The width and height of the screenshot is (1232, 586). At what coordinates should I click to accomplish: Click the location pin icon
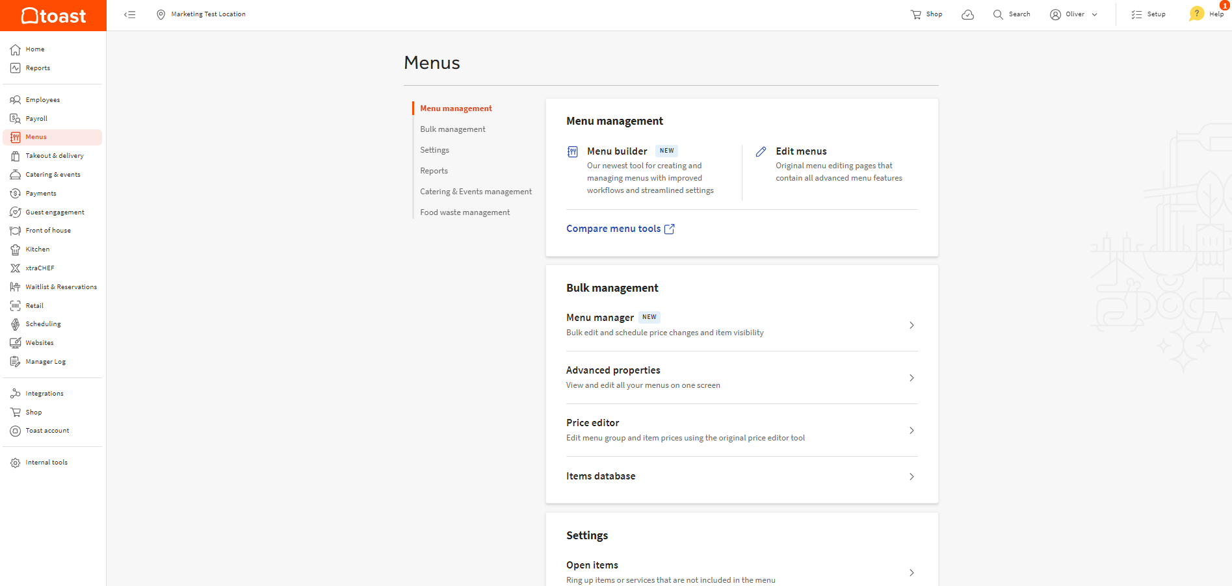(x=161, y=14)
